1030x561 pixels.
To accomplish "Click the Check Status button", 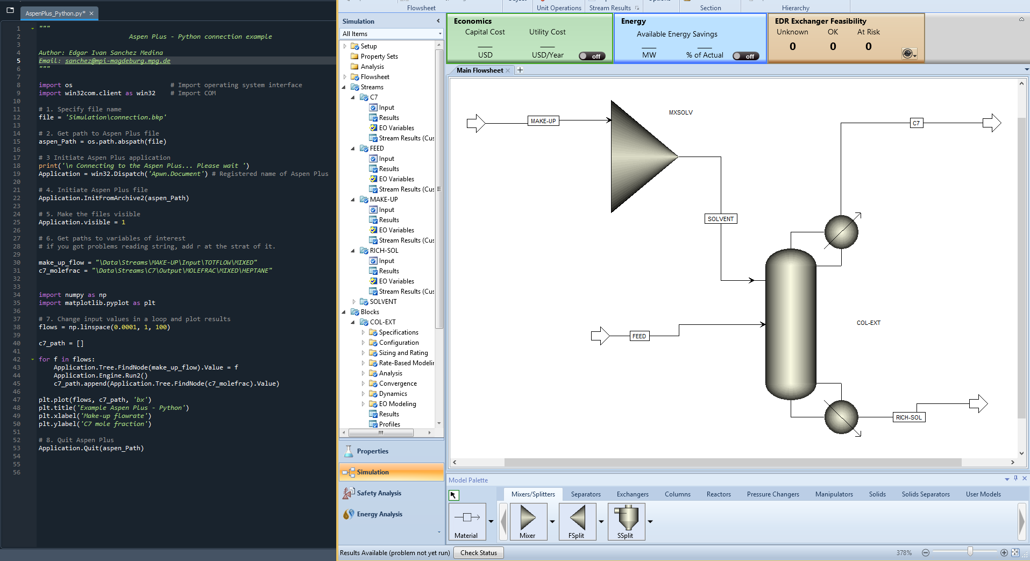I will click(x=478, y=553).
